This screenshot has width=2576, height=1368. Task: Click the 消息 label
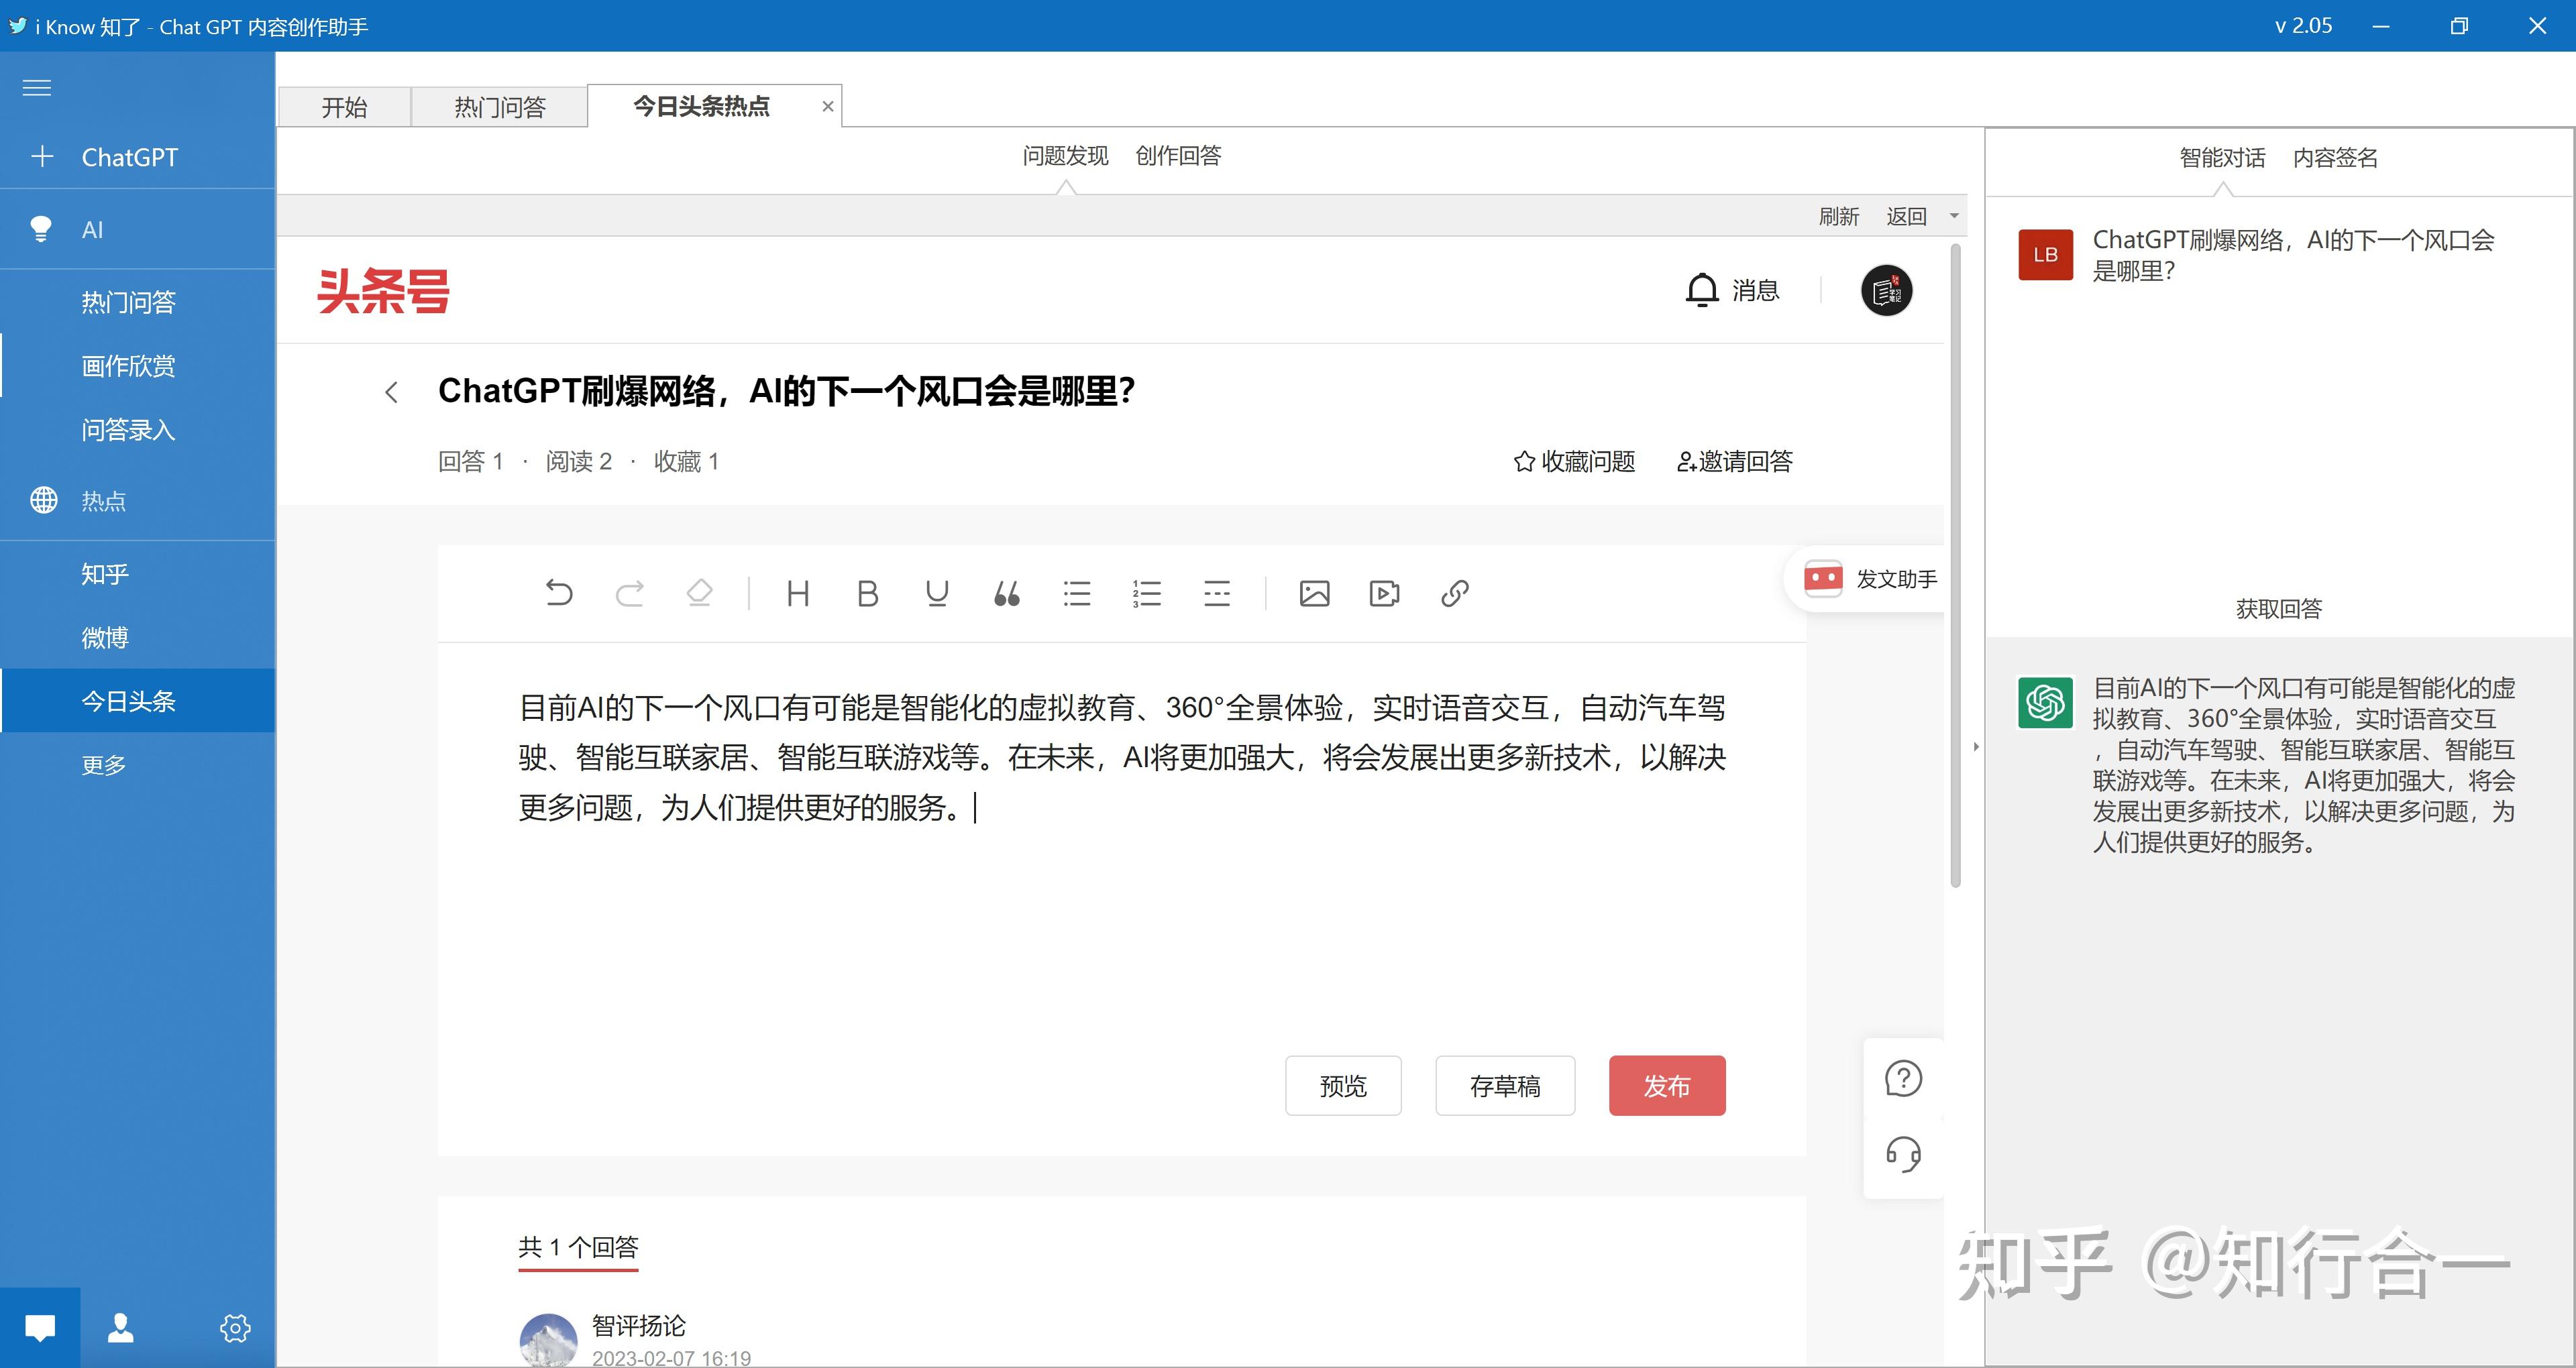click(x=1755, y=290)
